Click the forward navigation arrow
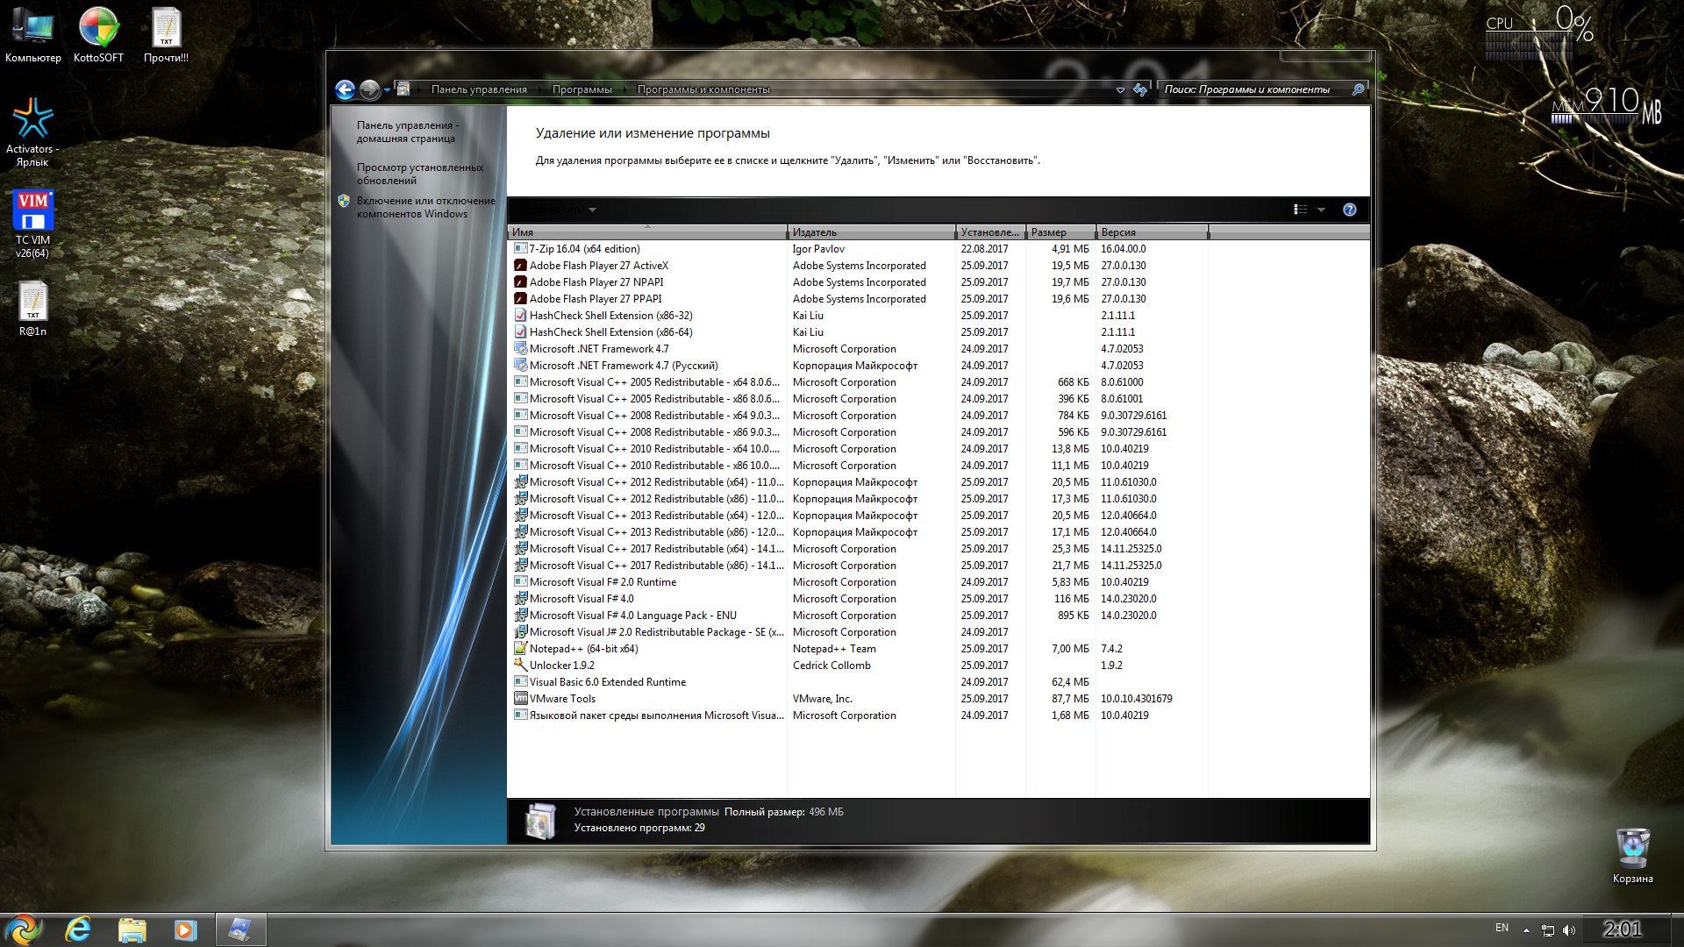1684x947 pixels. (369, 89)
